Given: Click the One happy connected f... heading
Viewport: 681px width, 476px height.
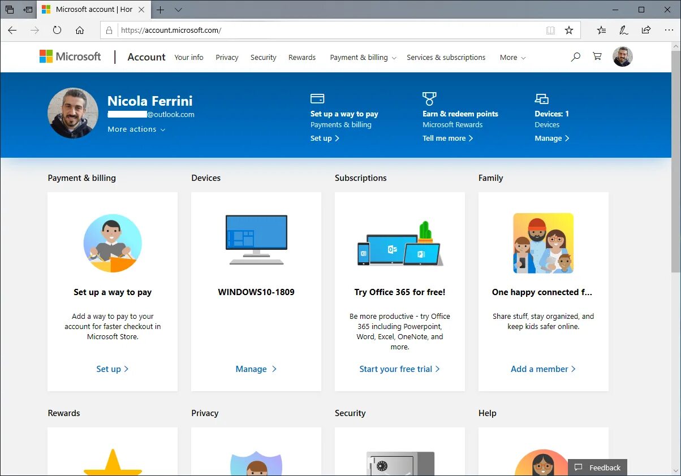Looking at the screenshot, I should [542, 292].
